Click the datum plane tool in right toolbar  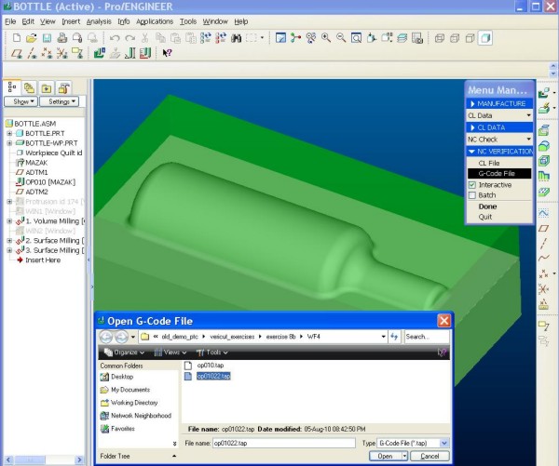(544, 228)
